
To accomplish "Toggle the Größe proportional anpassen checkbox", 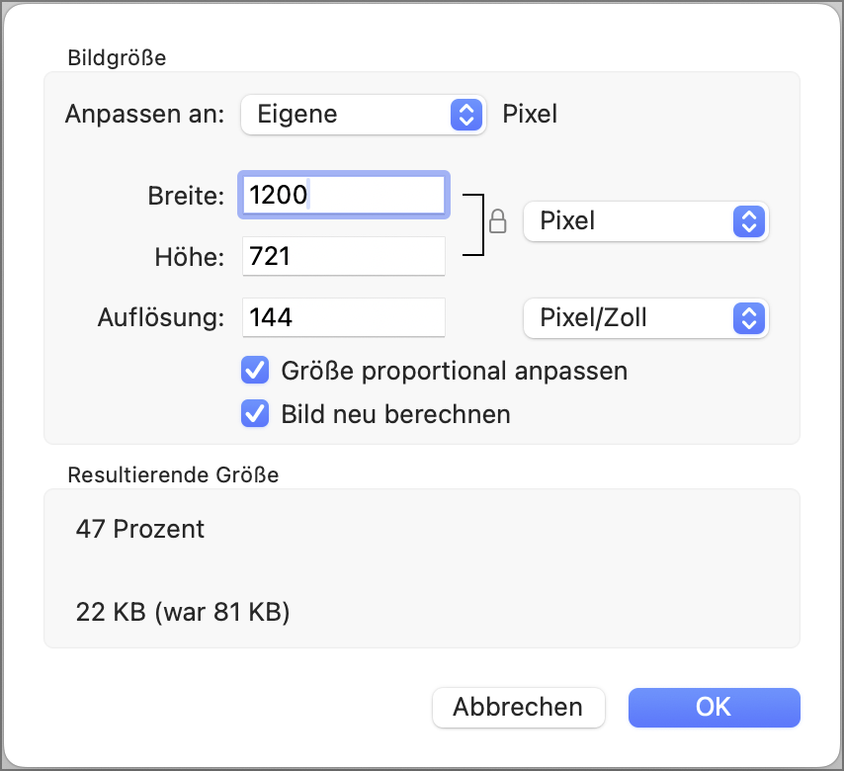I will click(255, 372).
